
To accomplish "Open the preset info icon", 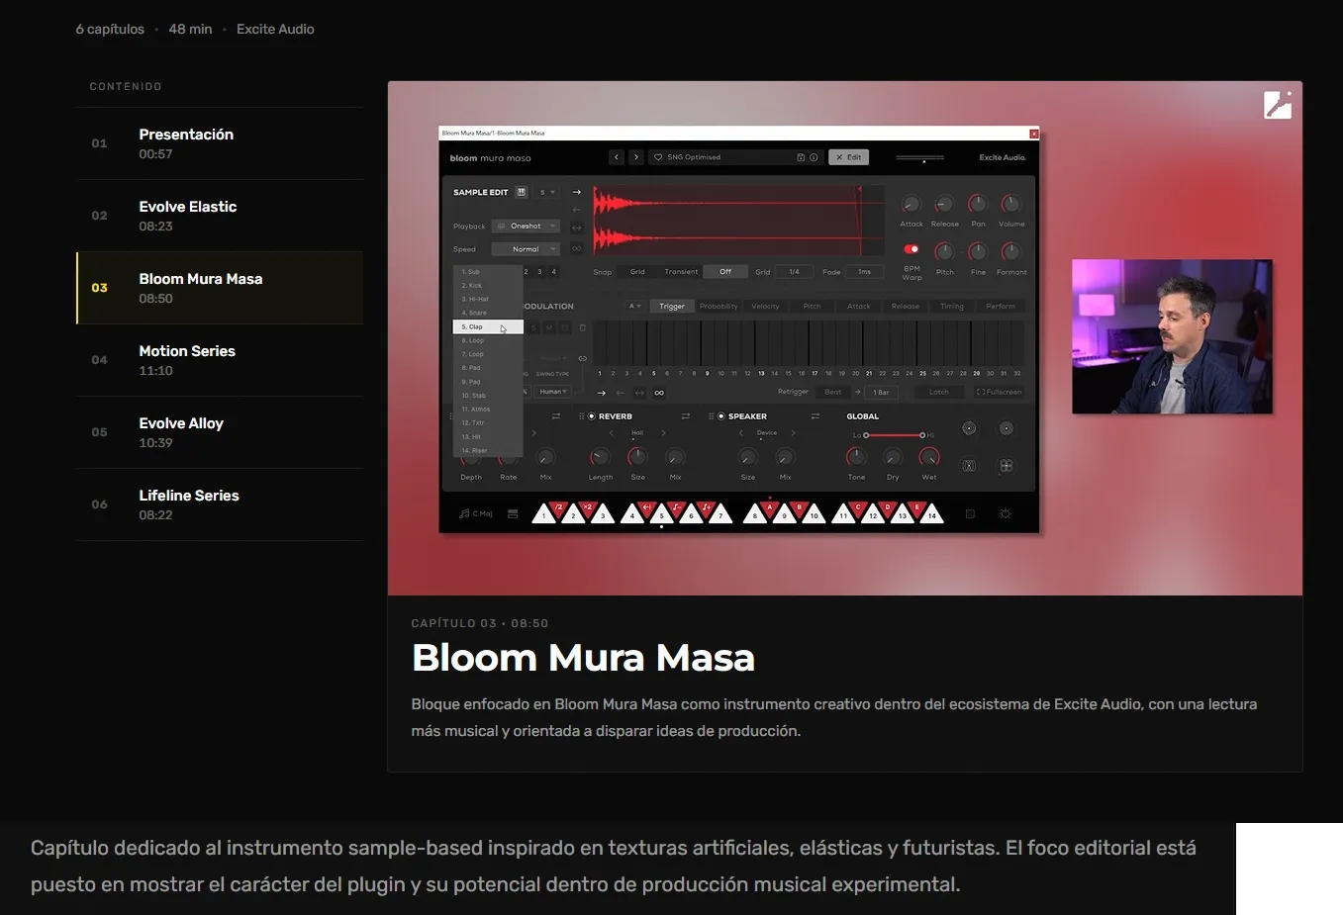I will [x=814, y=157].
